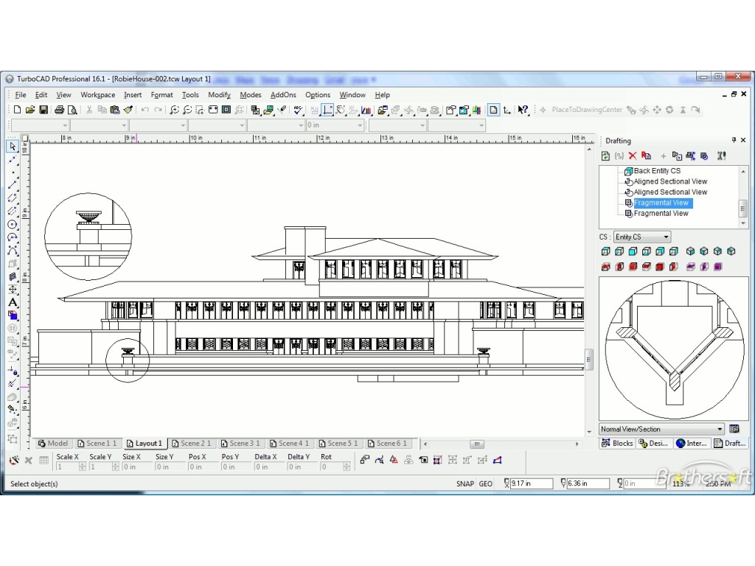Viewport: 755px width, 566px height.
Task: Open Print Preview from the main toolbar
Action: click(x=72, y=110)
